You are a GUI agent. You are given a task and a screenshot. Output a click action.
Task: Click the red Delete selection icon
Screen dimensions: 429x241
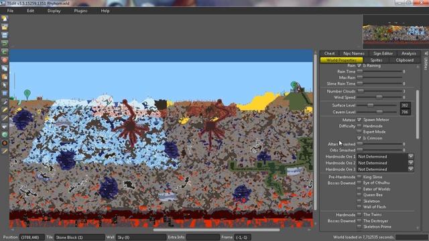pos(5,60)
